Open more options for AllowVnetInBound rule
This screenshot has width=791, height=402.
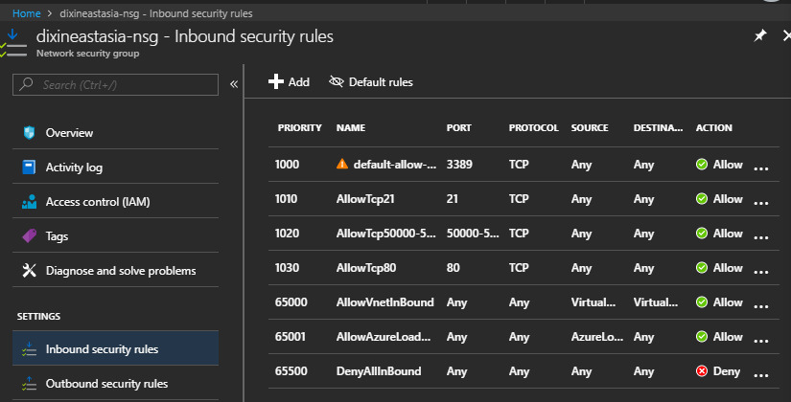pyautogui.click(x=760, y=306)
